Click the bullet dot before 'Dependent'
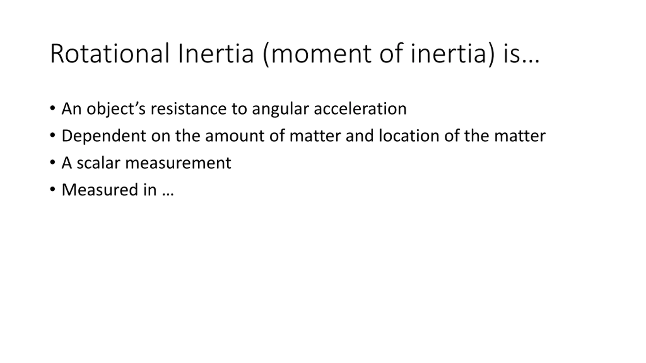This screenshot has height=363, width=646. tap(52, 135)
